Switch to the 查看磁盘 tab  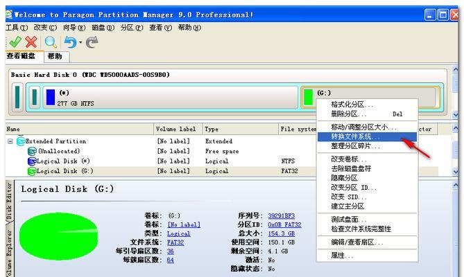click(x=24, y=56)
